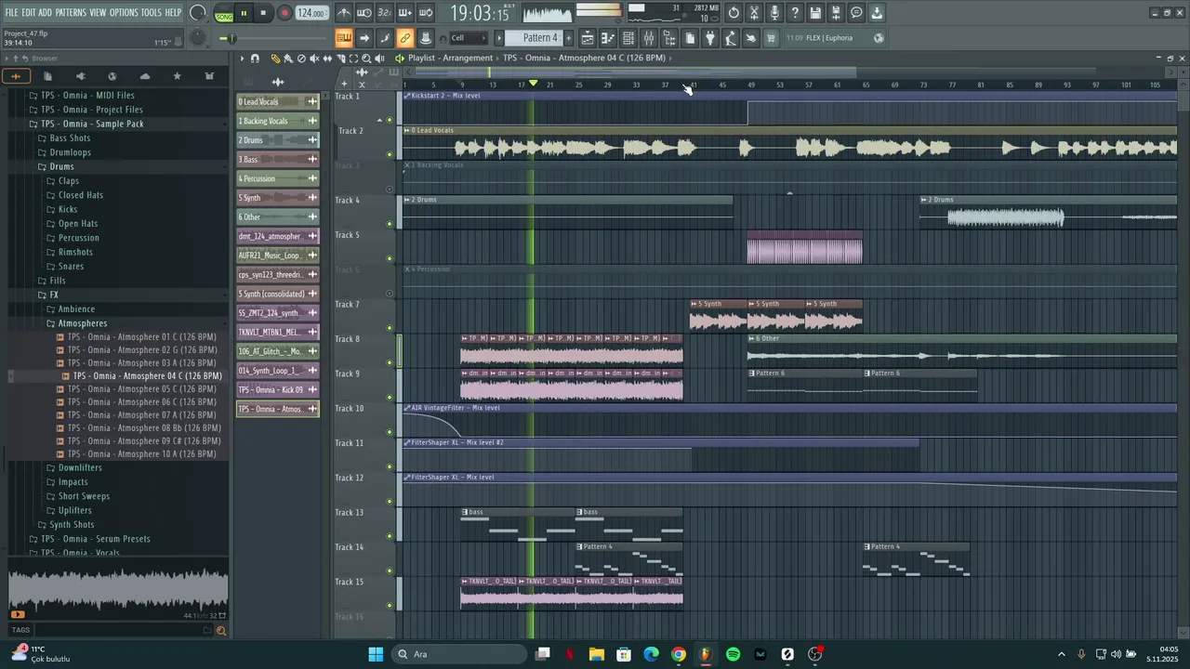Select the delete tool in playlist toolbar
Image resolution: width=1190 pixels, height=669 pixels.
[x=301, y=59]
